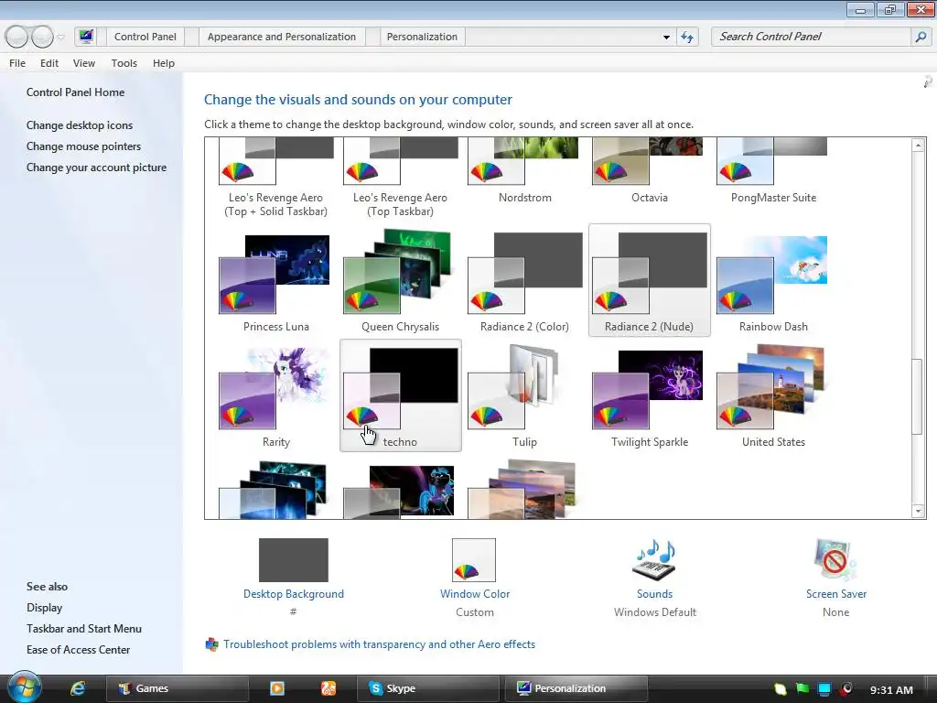Screen dimensions: 937x703
Task: Click the Sounds link text
Action: click(x=654, y=593)
